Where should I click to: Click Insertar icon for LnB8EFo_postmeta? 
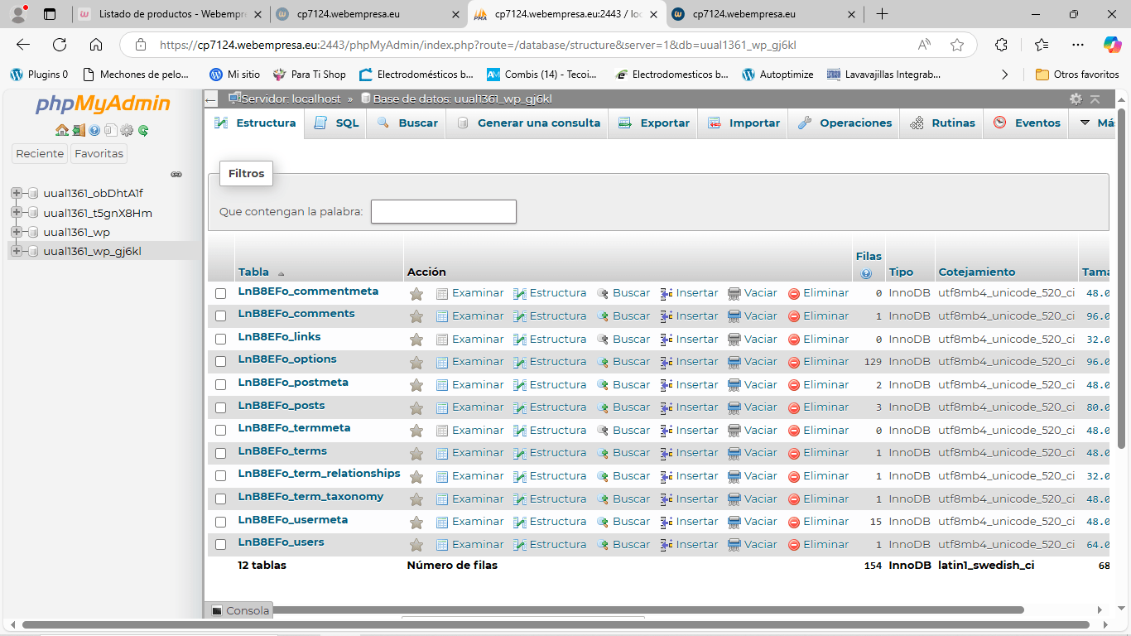pos(667,385)
